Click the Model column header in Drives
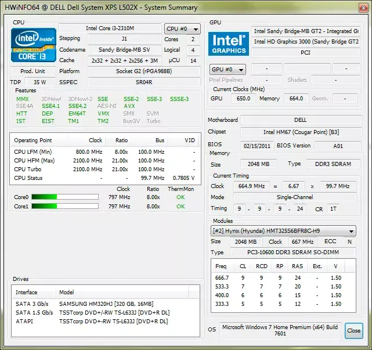Viewport: 372px width, 350px height. click(x=122, y=293)
